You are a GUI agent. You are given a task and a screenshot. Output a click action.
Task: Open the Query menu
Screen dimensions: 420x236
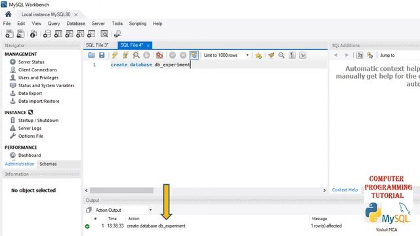tap(54, 24)
